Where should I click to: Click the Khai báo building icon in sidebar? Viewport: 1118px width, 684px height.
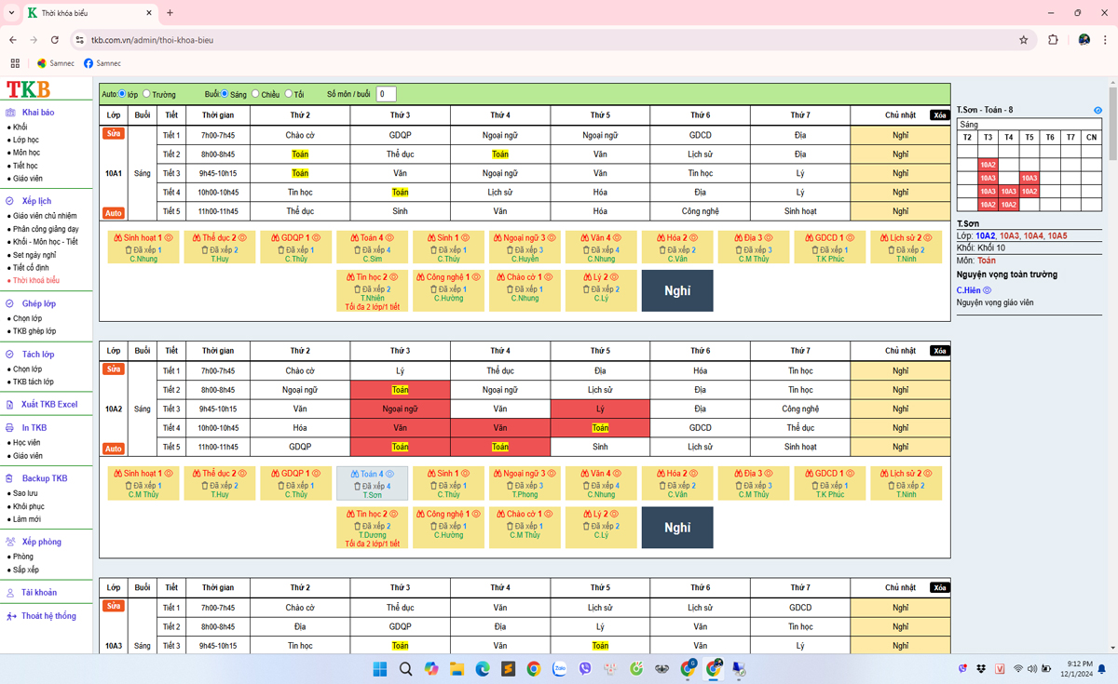tap(10, 113)
